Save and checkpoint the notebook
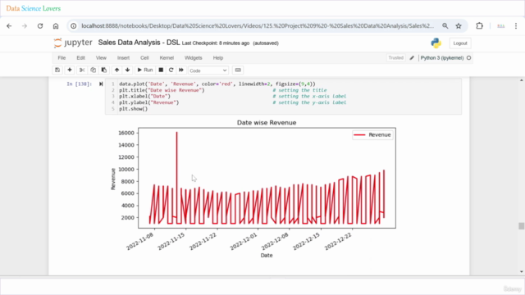This screenshot has height=295, width=525. (57, 70)
